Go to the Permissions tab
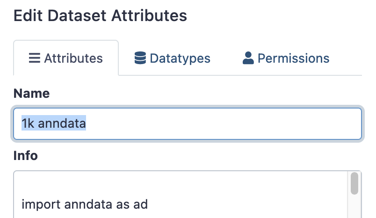The image size is (376, 218). point(286,58)
